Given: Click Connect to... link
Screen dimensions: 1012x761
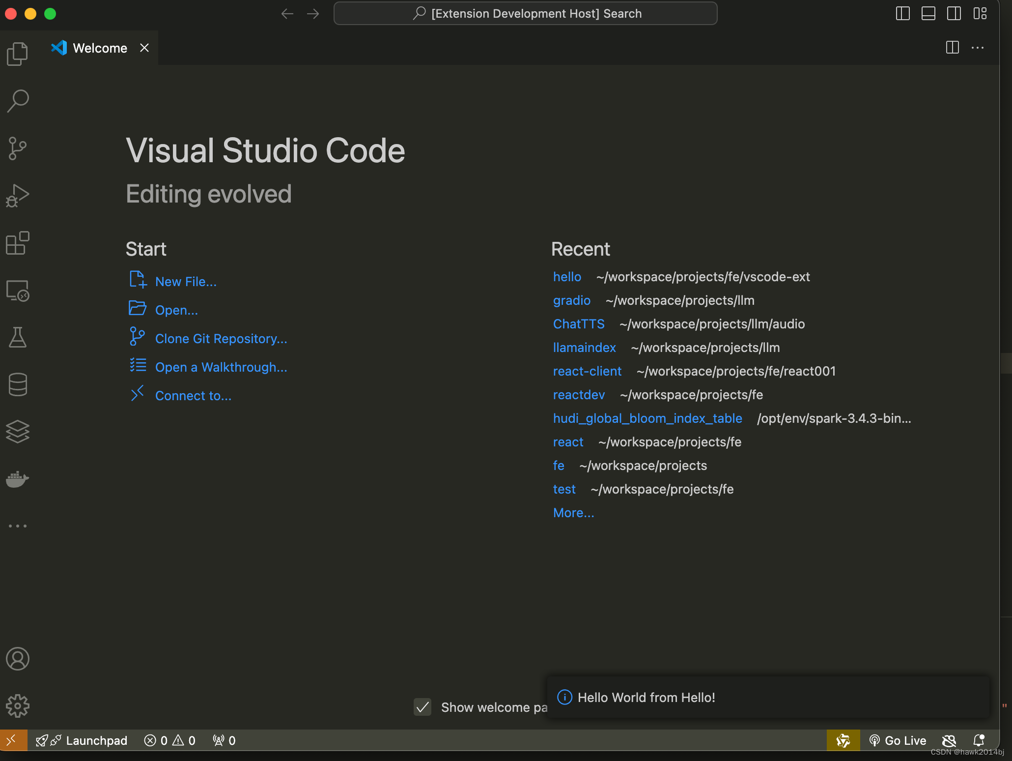Looking at the screenshot, I should coord(193,396).
